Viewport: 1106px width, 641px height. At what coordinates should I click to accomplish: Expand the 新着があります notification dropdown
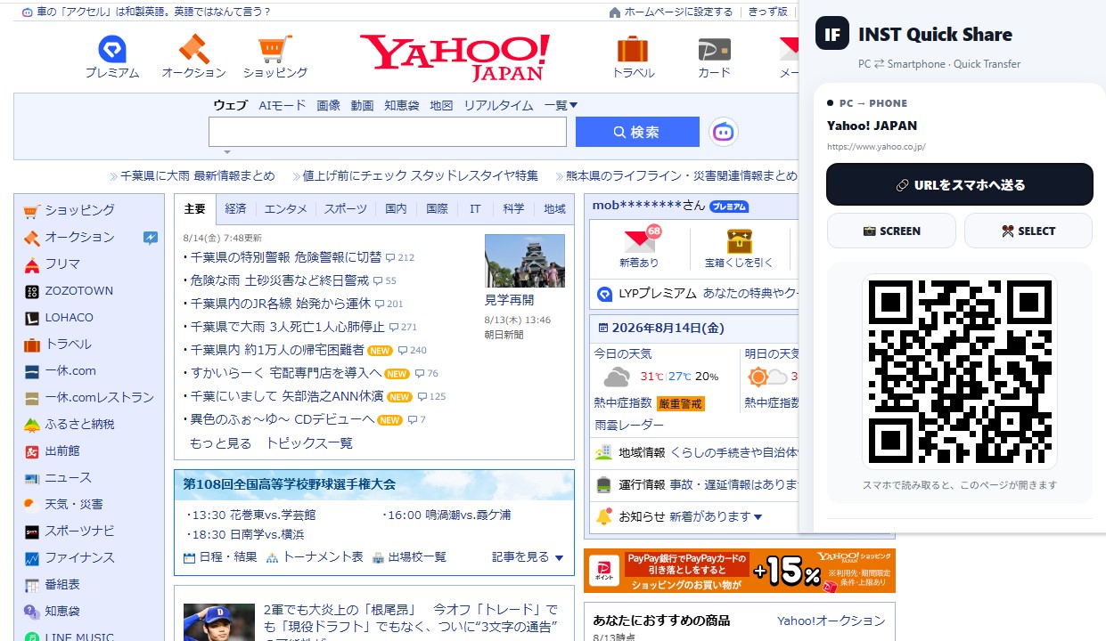tap(758, 516)
